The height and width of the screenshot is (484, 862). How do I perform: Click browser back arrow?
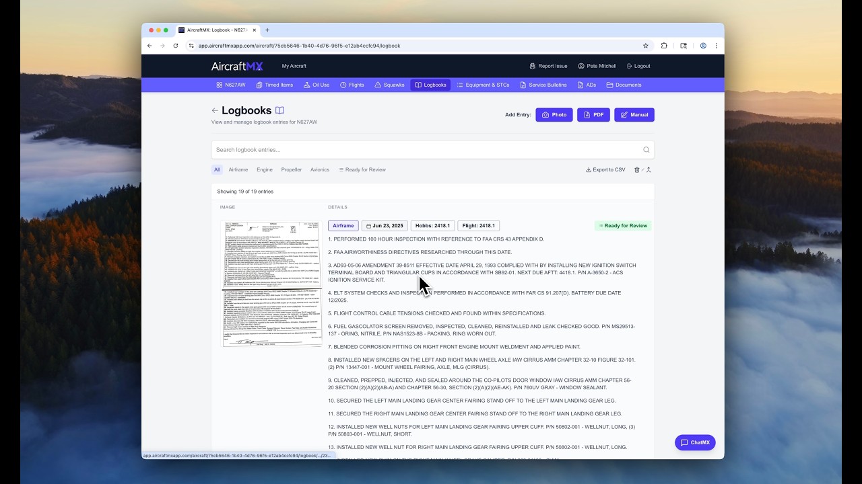(x=150, y=46)
